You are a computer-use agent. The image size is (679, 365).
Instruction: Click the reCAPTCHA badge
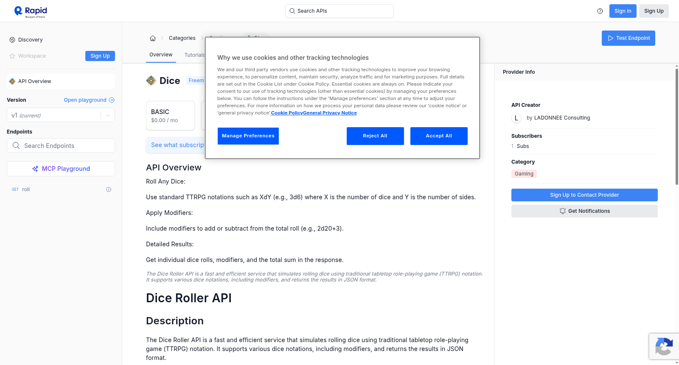coord(664,346)
